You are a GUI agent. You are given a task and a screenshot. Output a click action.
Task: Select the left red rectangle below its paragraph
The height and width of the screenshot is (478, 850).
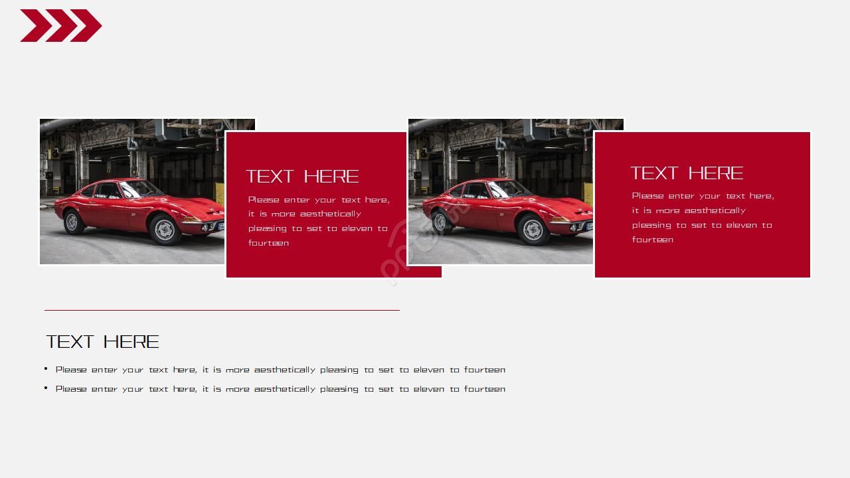pos(315,263)
